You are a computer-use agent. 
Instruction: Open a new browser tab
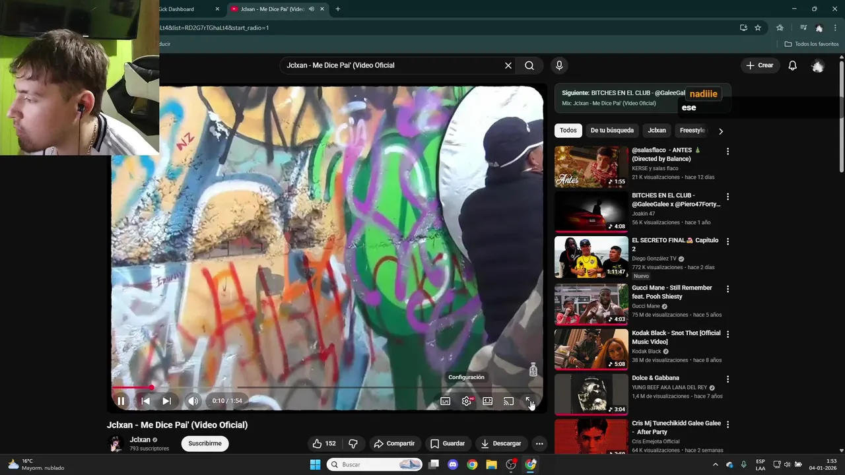(338, 9)
